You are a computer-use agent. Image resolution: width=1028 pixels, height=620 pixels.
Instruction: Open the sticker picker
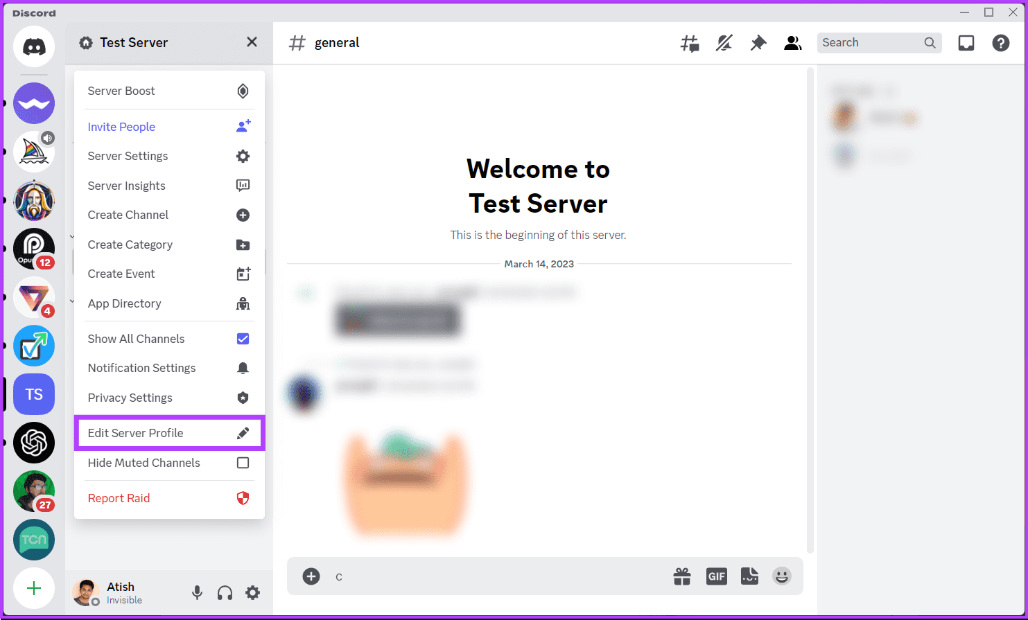(x=749, y=576)
